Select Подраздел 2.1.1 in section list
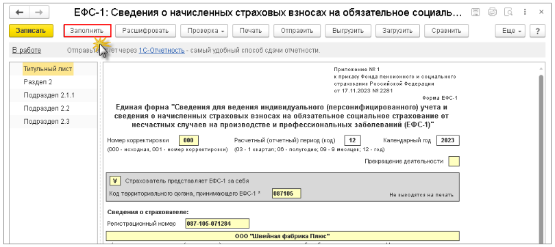The height and width of the screenshot is (247, 555). (x=49, y=95)
